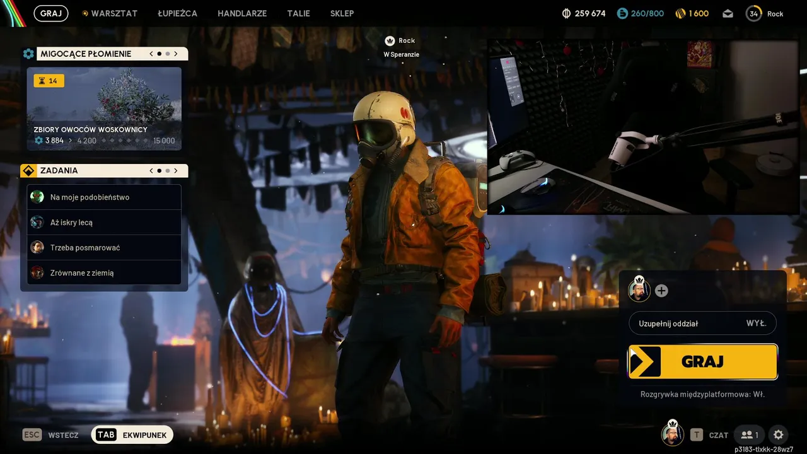807x454 pixels.
Task: Click the 15 000 final reward value
Action: 164,141
